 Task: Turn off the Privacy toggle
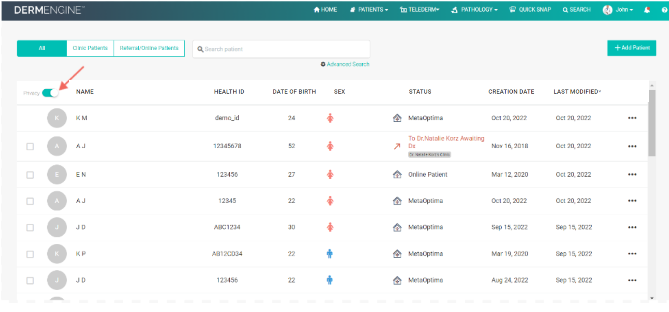tap(50, 93)
